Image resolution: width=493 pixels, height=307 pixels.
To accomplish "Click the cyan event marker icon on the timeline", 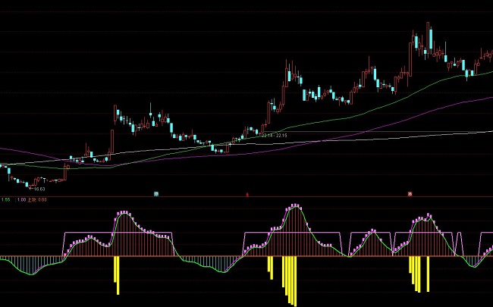I will pyautogui.click(x=156, y=194).
